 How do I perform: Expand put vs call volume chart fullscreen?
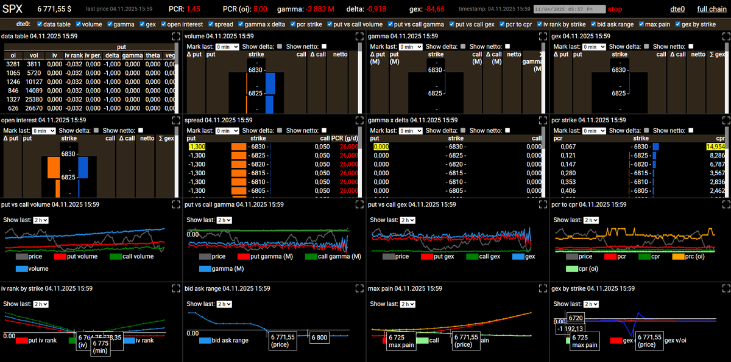click(176, 205)
